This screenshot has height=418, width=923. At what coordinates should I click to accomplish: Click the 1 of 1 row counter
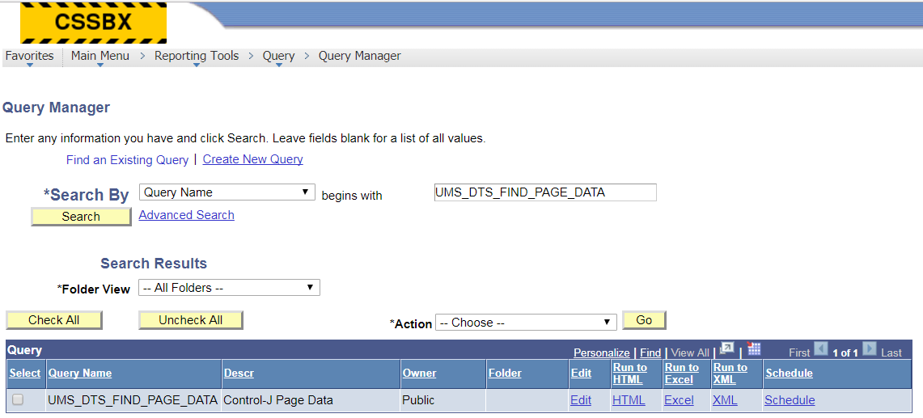point(845,353)
